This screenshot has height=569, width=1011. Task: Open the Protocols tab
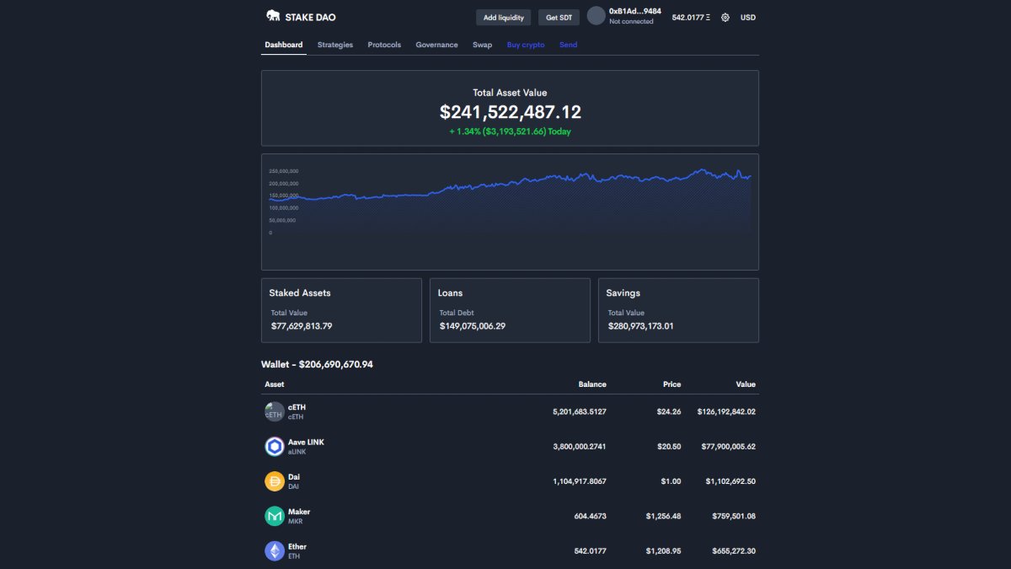pos(384,45)
